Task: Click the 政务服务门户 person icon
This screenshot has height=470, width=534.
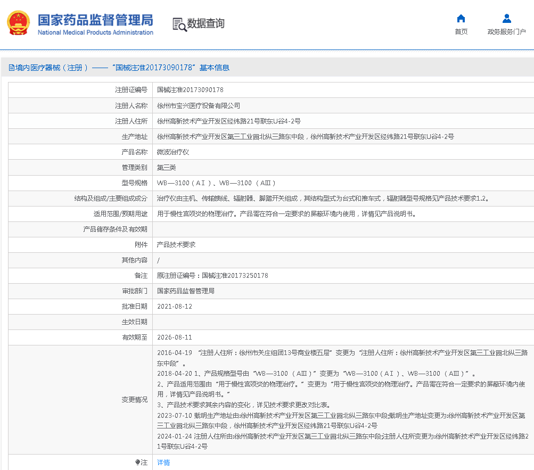Action: [x=506, y=19]
